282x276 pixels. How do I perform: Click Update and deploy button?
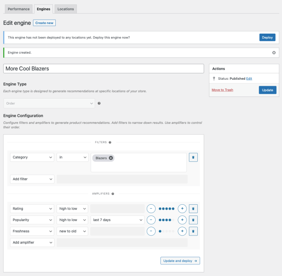[180, 261]
